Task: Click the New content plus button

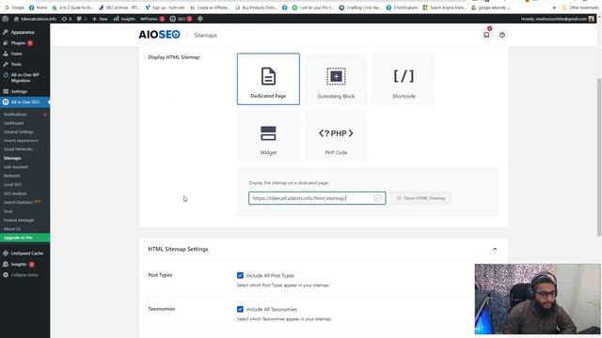Action: [100, 19]
